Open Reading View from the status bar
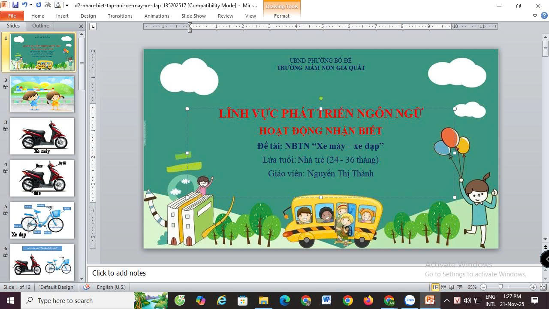The width and height of the screenshot is (549, 309). (452, 287)
